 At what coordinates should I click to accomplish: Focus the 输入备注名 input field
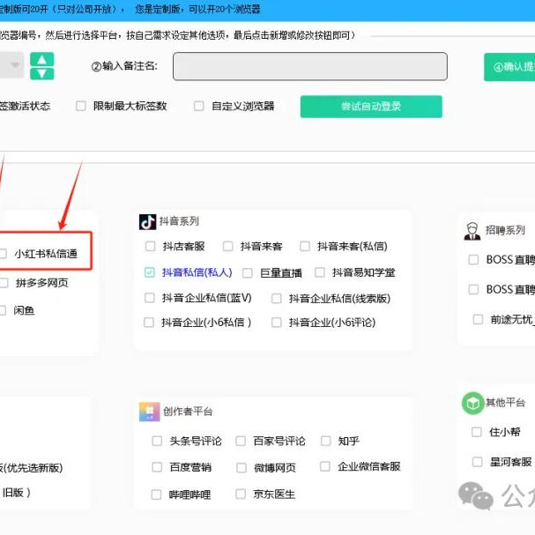click(310, 66)
